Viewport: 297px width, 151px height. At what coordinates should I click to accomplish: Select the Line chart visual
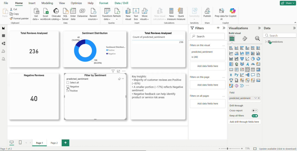(x=231, y=53)
